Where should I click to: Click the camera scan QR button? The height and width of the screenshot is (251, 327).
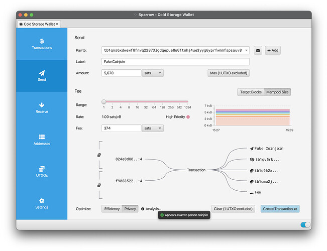(x=258, y=50)
